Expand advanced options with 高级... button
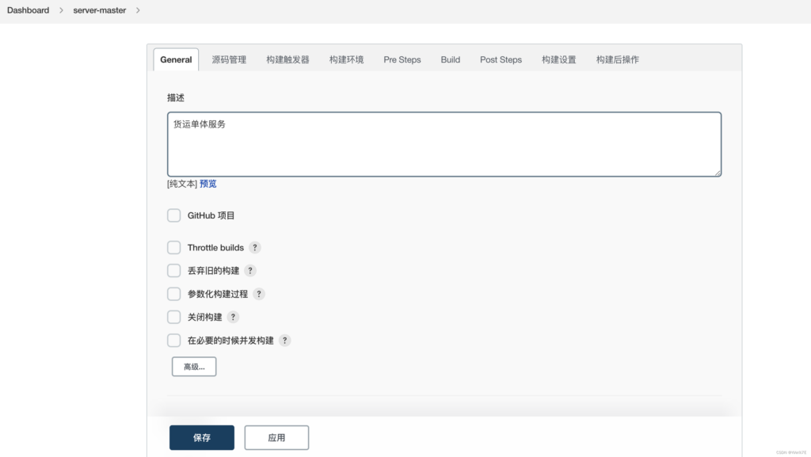The image size is (811, 457). [x=194, y=367]
